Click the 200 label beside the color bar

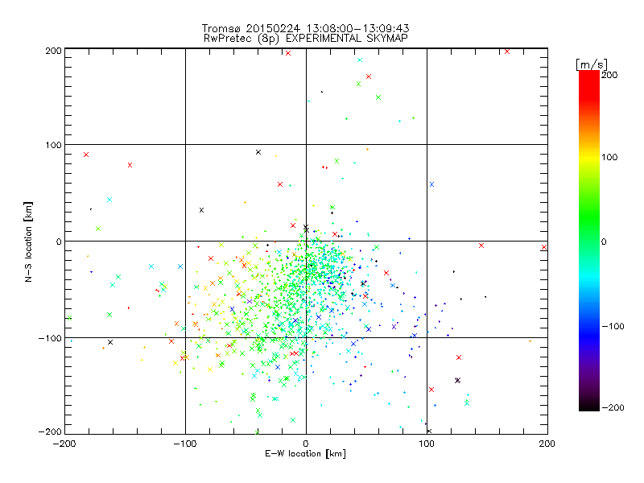[x=609, y=75]
